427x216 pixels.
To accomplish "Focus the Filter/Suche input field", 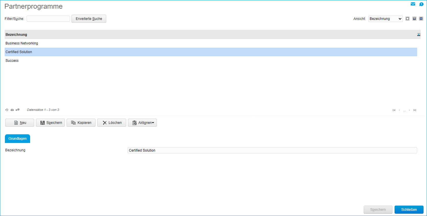I will pos(48,19).
